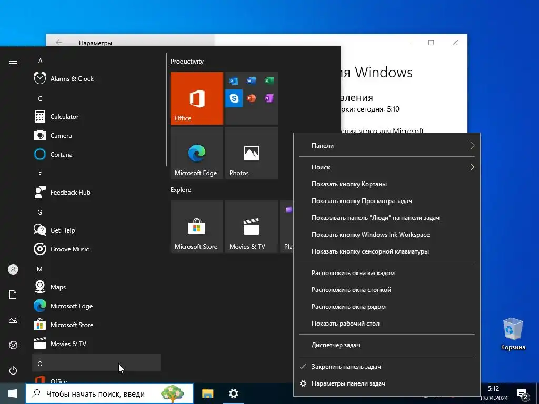Click the letter O group header
The image size is (539, 404).
(96, 363)
